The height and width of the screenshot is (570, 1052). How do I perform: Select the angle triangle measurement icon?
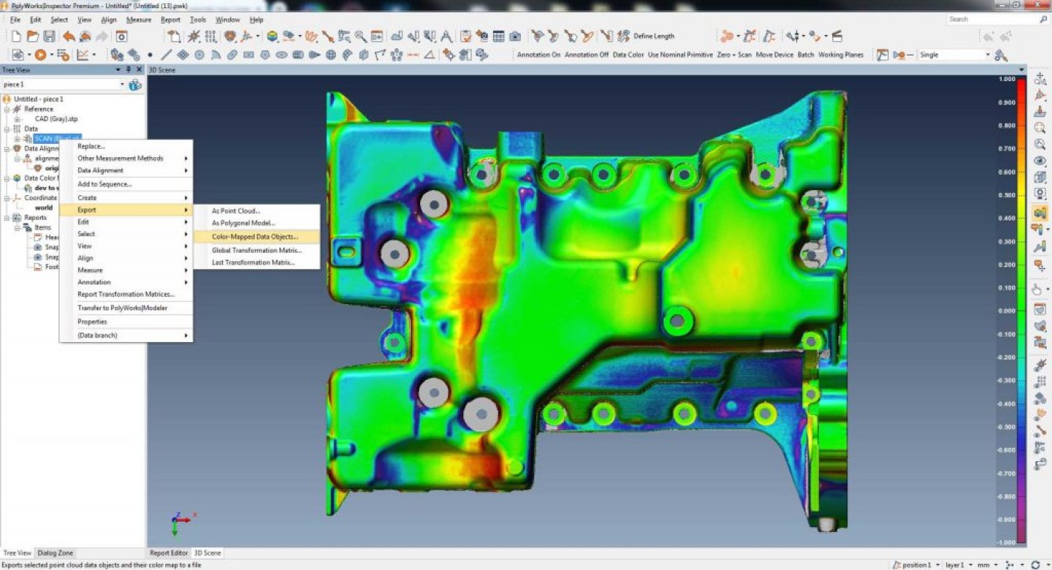point(430,55)
